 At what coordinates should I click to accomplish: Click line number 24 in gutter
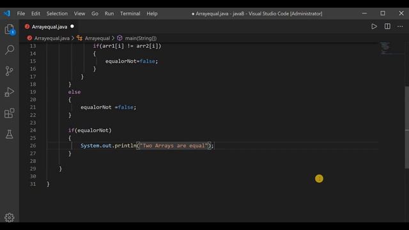[x=33, y=130]
